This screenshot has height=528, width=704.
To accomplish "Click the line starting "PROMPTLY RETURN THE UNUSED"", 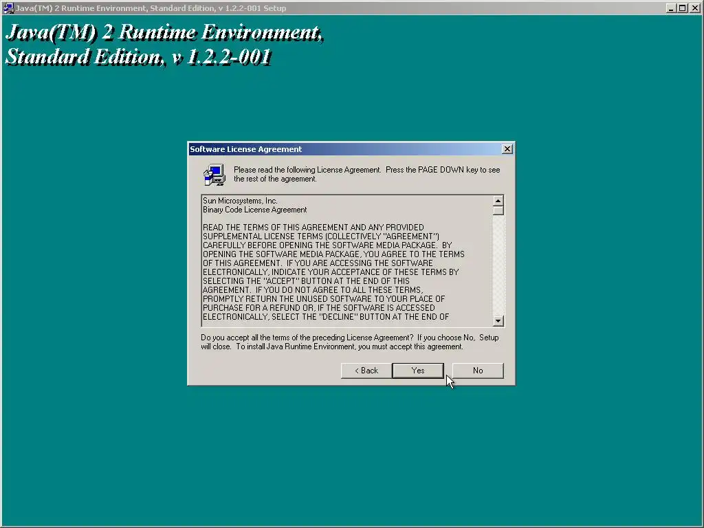I will click(324, 298).
